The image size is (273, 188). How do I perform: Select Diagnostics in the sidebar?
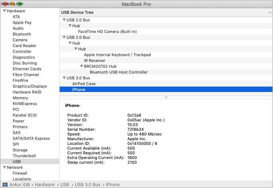point(24,57)
